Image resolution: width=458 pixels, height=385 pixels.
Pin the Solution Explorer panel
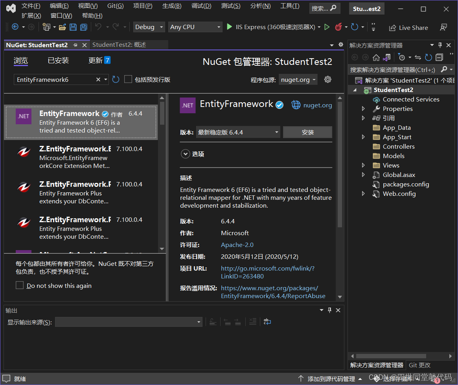pyautogui.click(x=440, y=45)
